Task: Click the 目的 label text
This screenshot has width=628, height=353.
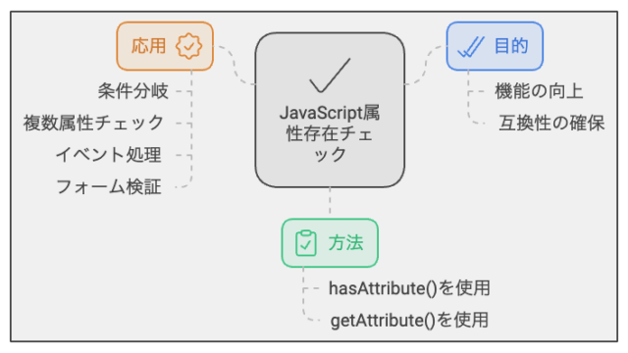Action: tap(511, 46)
